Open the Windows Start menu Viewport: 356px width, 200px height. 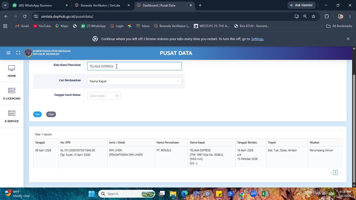[x=91, y=194]
